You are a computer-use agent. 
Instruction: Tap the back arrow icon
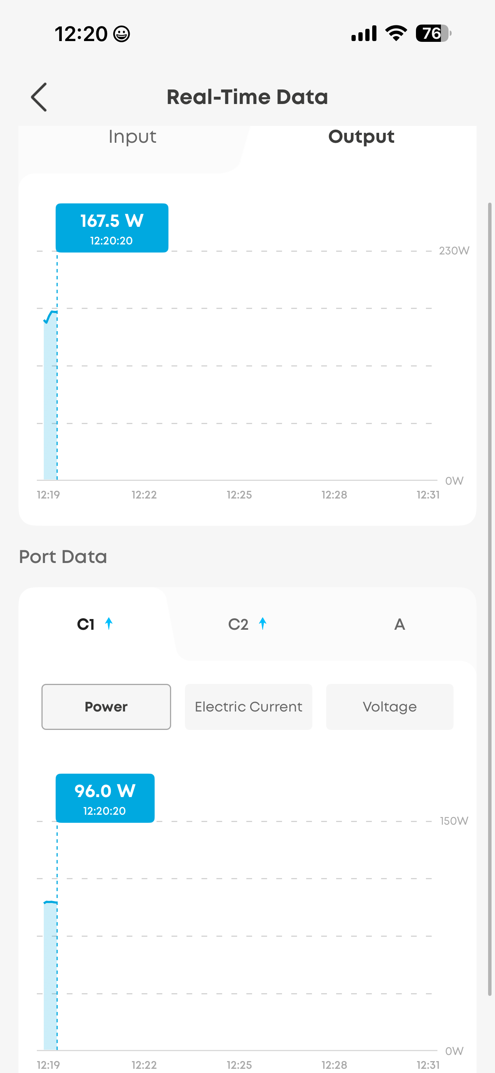coord(39,97)
